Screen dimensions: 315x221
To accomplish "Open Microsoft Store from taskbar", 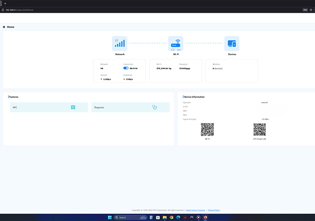I will point(158,217).
